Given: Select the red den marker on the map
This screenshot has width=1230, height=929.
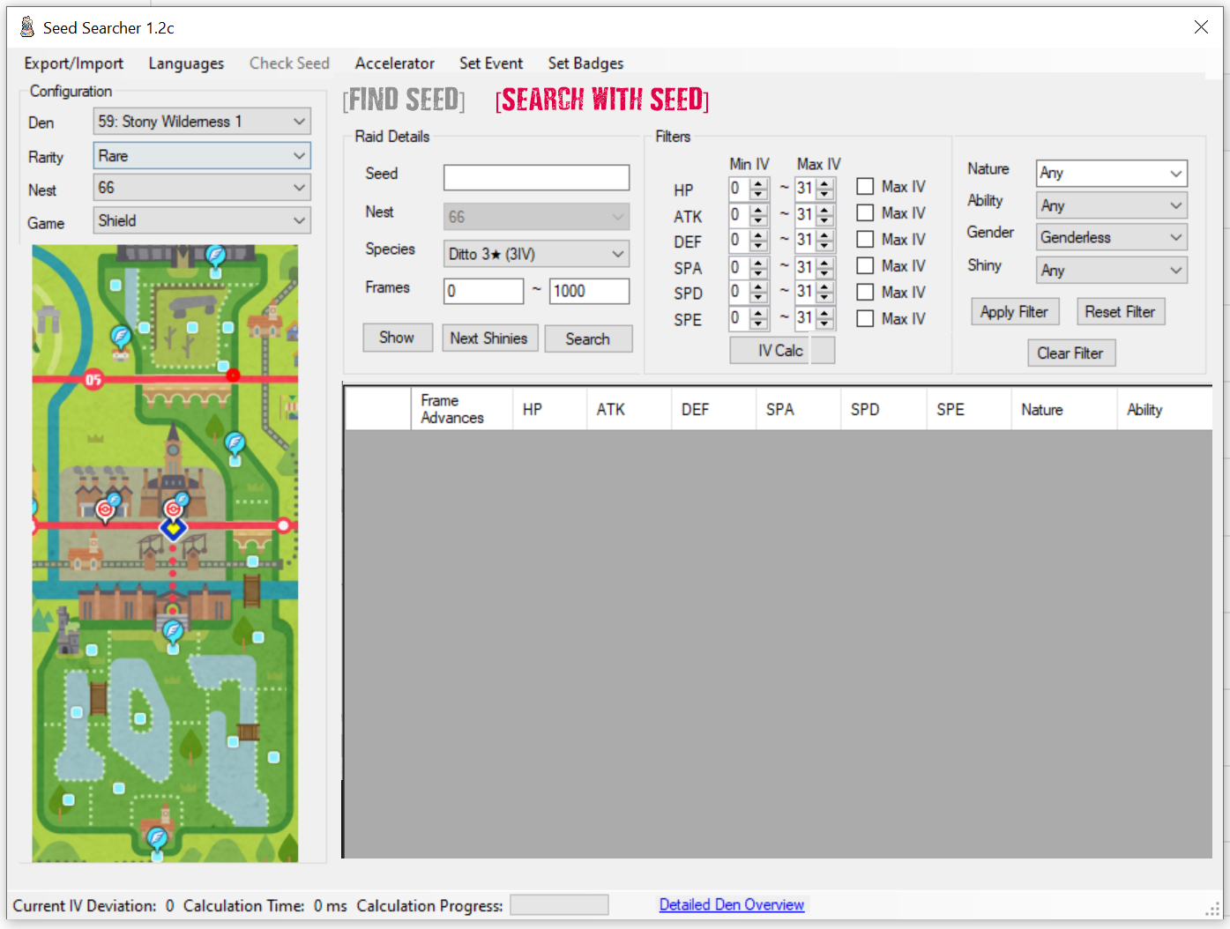Looking at the screenshot, I should 233,375.
